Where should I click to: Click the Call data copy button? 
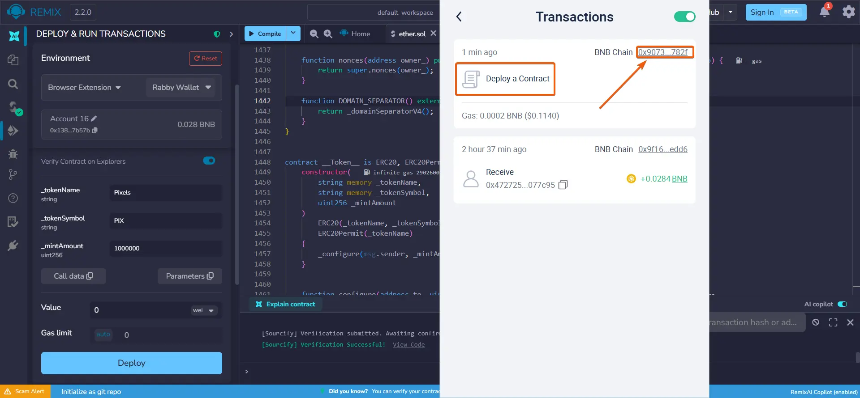pyautogui.click(x=73, y=276)
